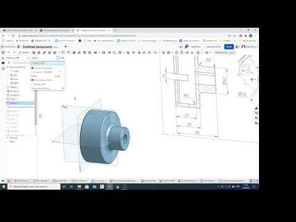Viewport: 296px width, 222px height.
Task: Click the rollback slider in Hole dialog
Action: pos(44,88)
